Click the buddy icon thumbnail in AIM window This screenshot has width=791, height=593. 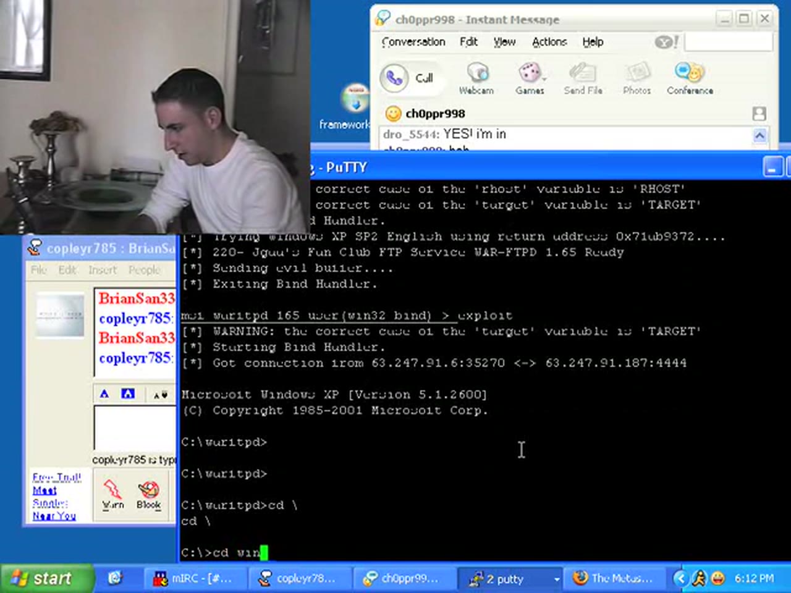(60, 315)
